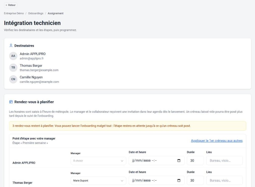Click 'Appliquer le 1er créneau aux autres'
255x187 pixels.
pyautogui.click(x=217, y=141)
